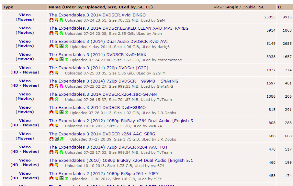Click picture icon on AAC-SPRG torrent row
Image resolution: width=293 pixels, height=186 pixels.
click(56, 139)
